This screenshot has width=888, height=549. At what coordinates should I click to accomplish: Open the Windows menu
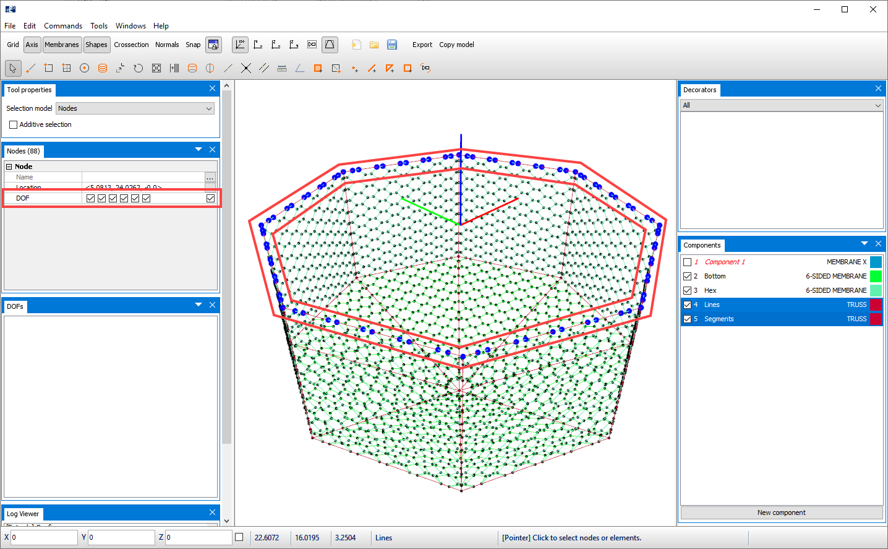coord(130,26)
